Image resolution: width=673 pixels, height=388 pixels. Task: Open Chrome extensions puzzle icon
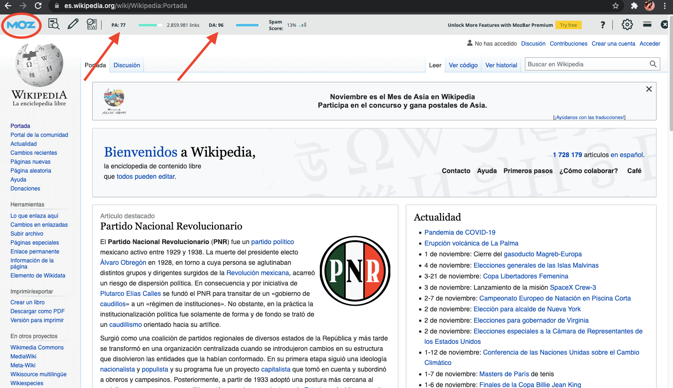(634, 6)
